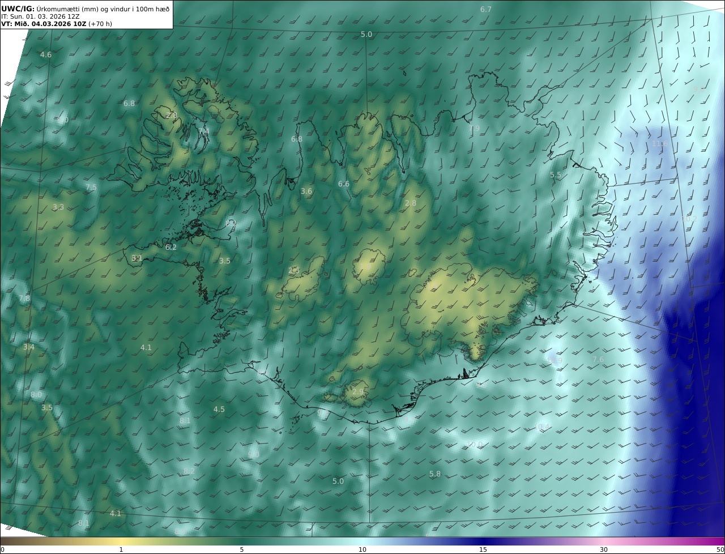725x554 pixels.
Task: Select the 8.2 value label
Action: (189, 471)
